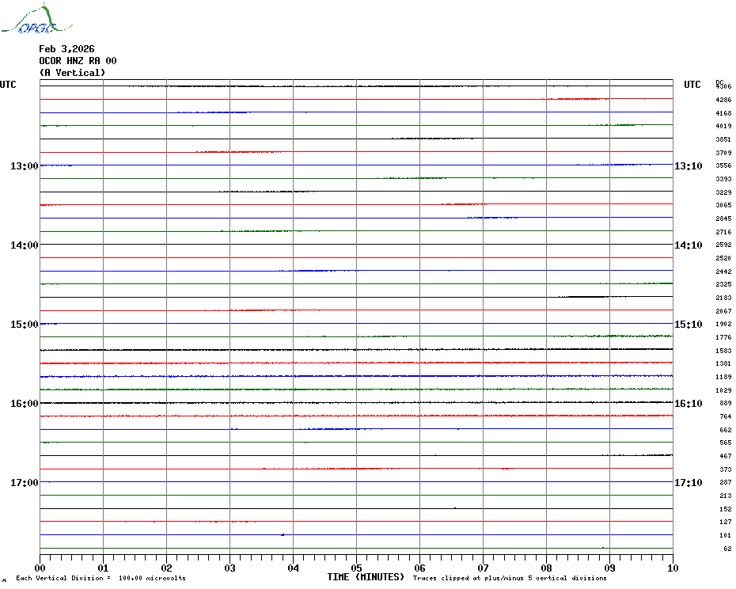Click the DC offset value 1583
This screenshot has width=736, height=589.
point(723,351)
